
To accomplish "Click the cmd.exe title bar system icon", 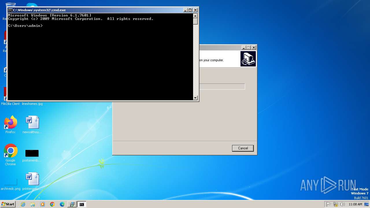I will pos(10,10).
